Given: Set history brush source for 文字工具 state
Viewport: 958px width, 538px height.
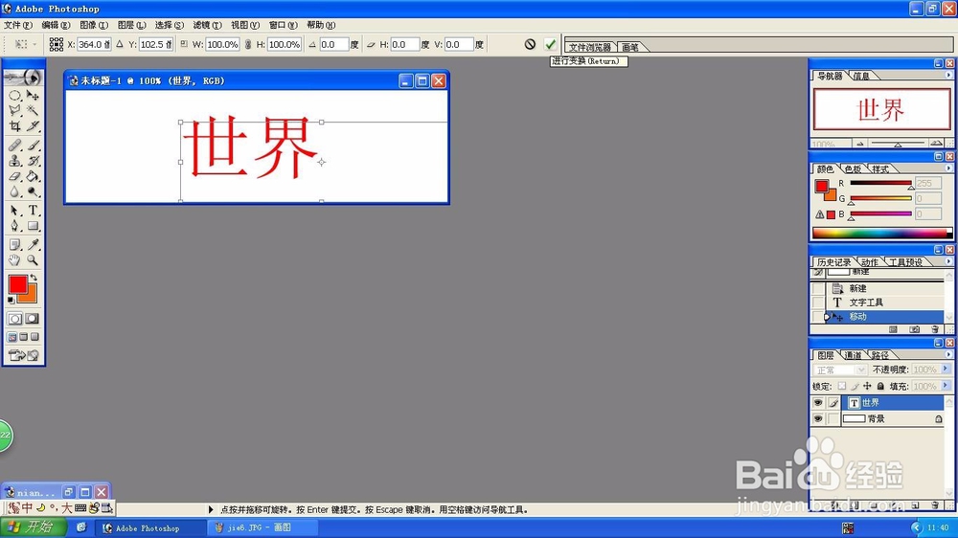Looking at the screenshot, I should tap(818, 303).
